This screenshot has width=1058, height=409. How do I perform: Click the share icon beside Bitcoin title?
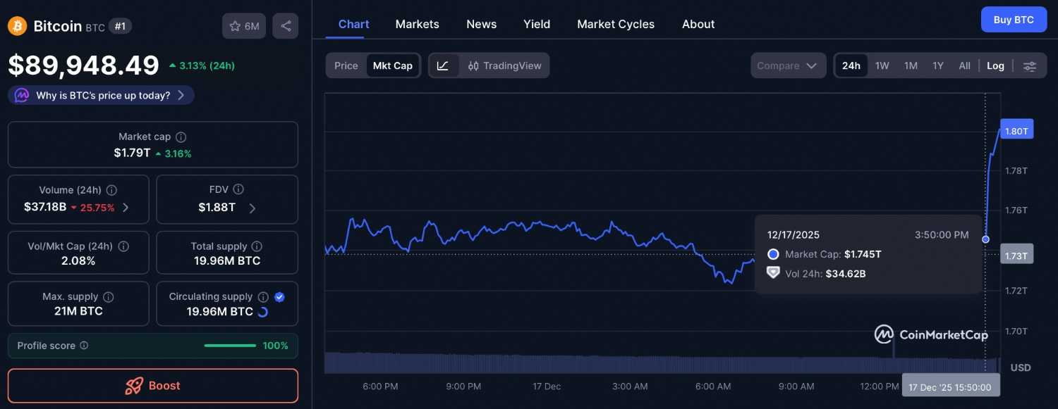(x=286, y=27)
